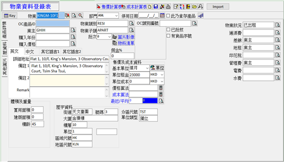Open the 售價計算表 link
Viewport: 284px width, 162px height.
coord(109,7)
